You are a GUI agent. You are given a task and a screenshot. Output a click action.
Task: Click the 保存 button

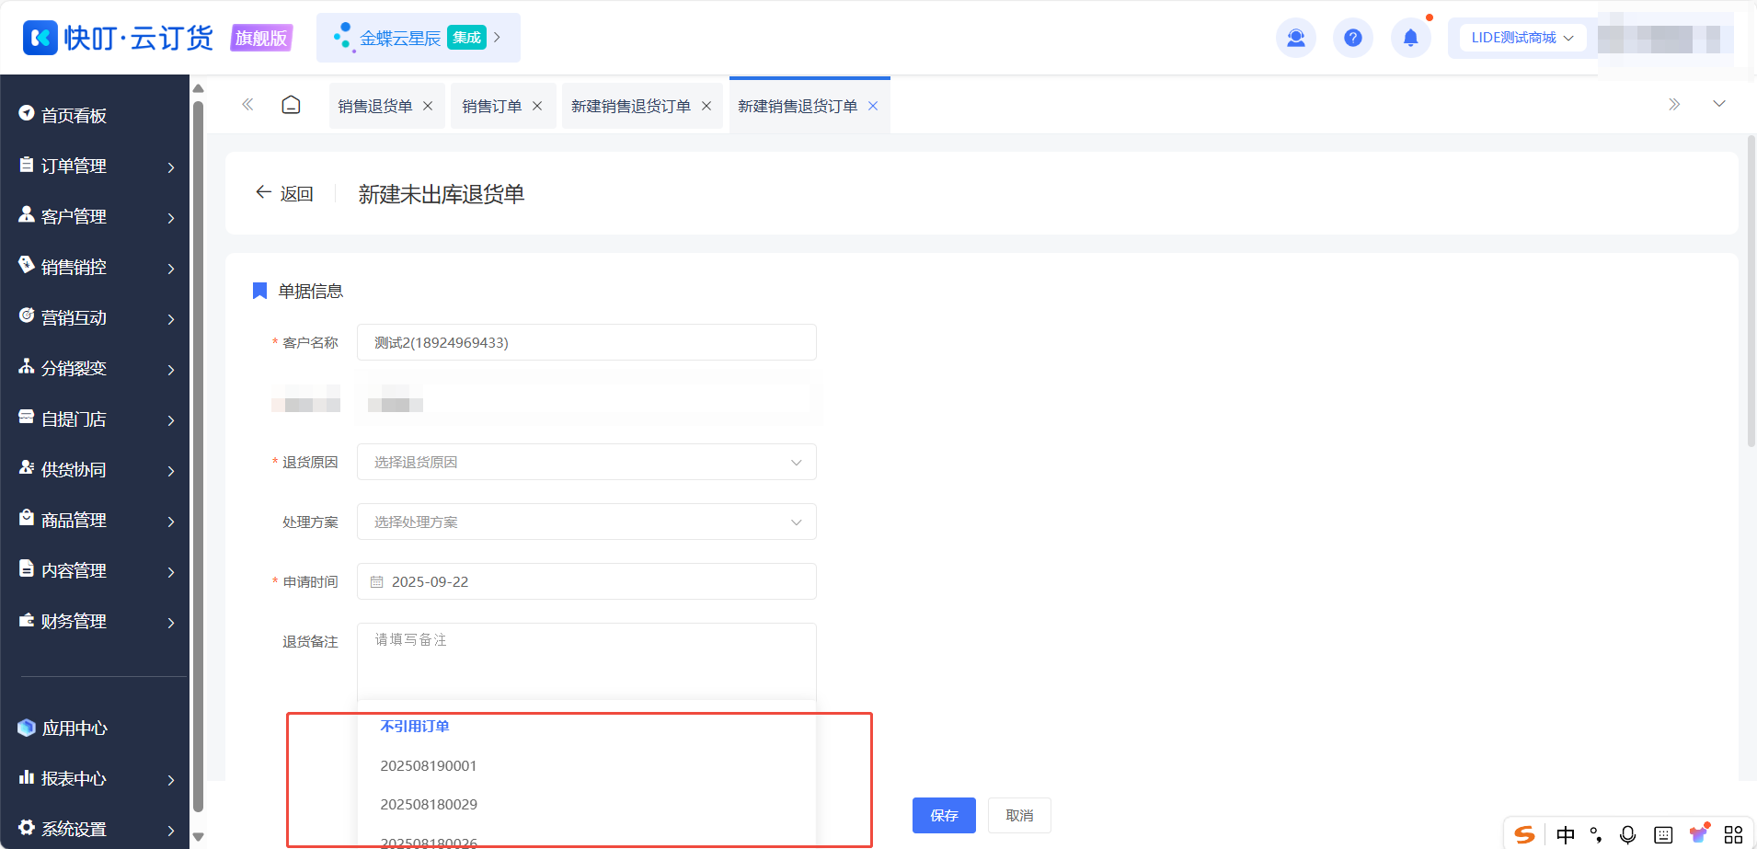pos(944,815)
